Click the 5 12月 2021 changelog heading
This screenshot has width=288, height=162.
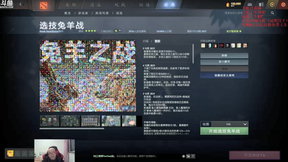click(x=149, y=49)
